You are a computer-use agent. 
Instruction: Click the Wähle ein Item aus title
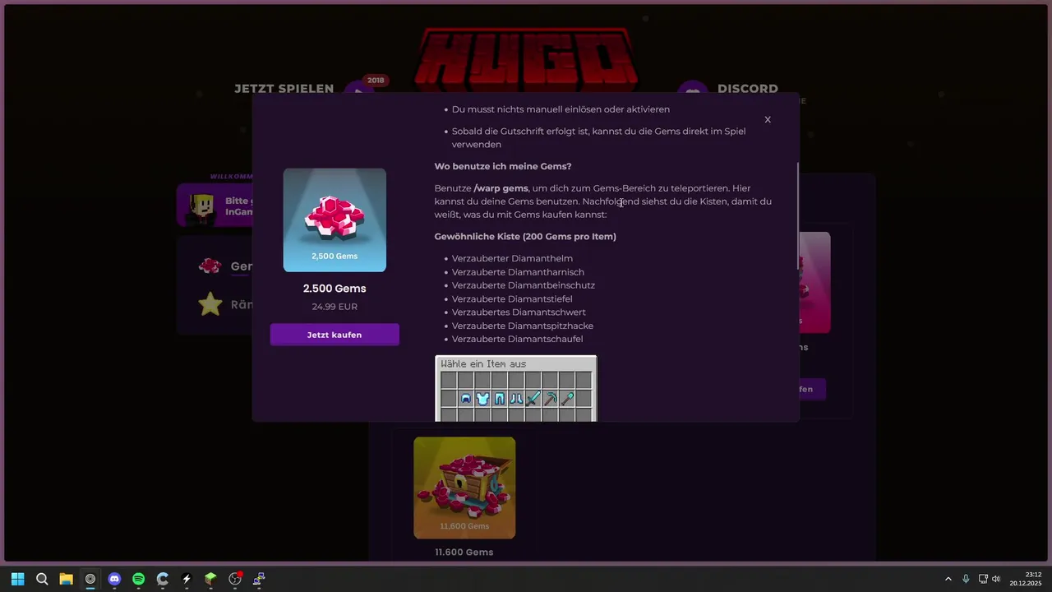(483, 363)
